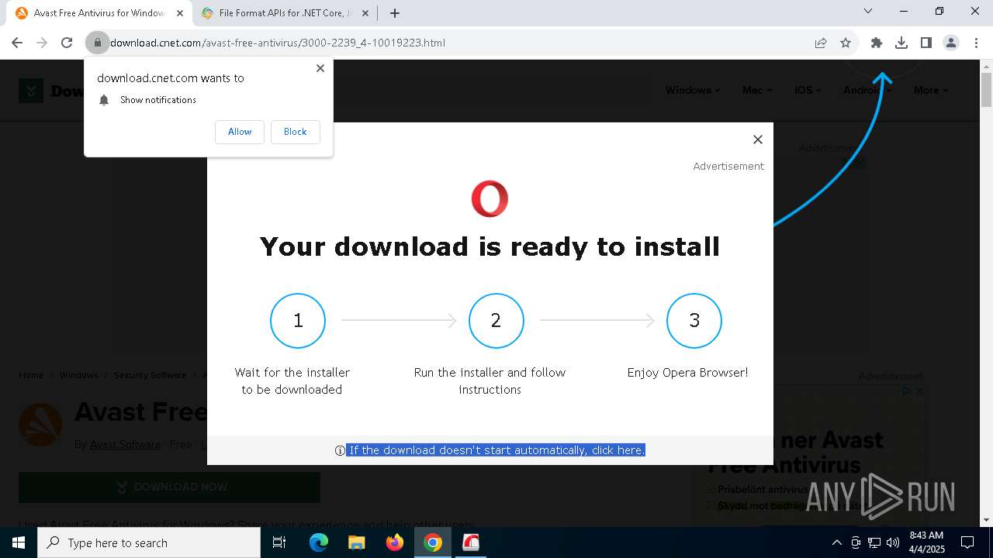Open the red app taskbar icon
This screenshot has width=993, height=558.
coord(471,542)
